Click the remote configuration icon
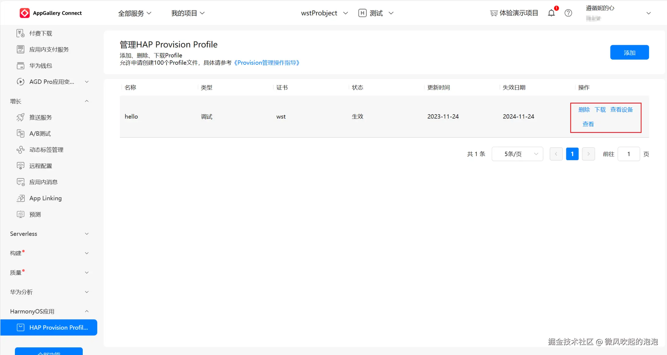The height and width of the screenshot is (355, 667). click(x=20, y=166)
